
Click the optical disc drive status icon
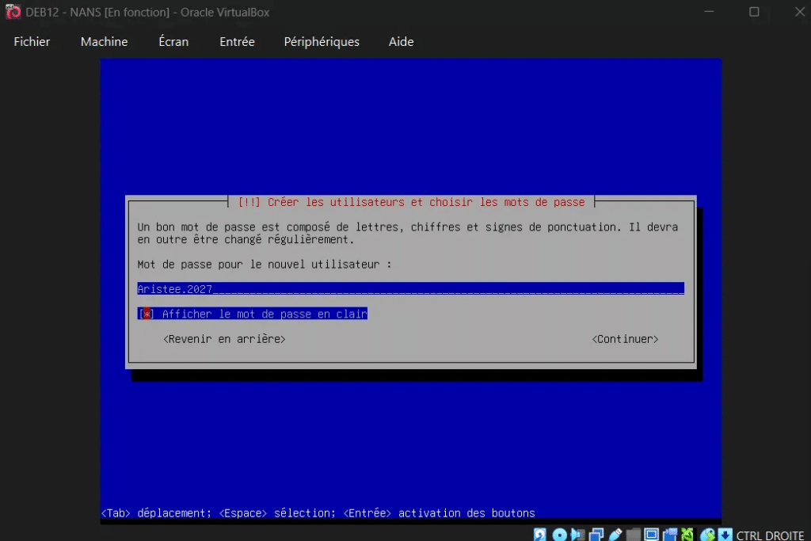pyautogui.click(x=559, y=535)
